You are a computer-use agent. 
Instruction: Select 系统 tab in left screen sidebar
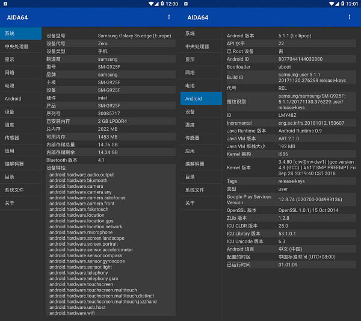[x=20, y=33]
